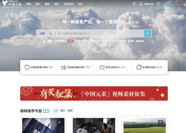The image size is (186, 133).
Task: Open the clock history icon
Action: click(x=159, y=4)
